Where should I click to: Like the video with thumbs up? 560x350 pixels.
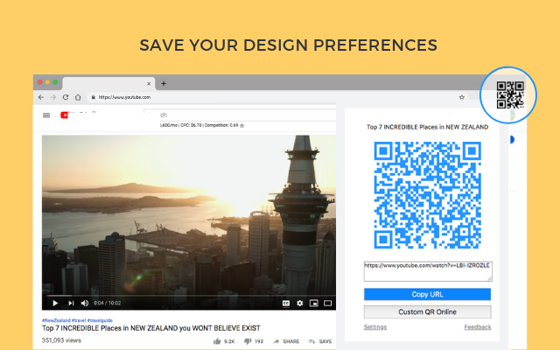point(217,341)
